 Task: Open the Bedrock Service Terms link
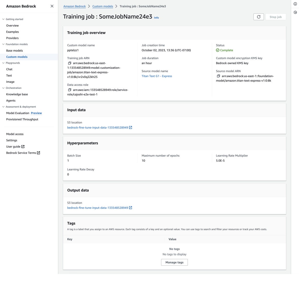[x=21, y=153]
